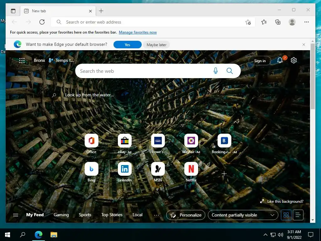Open File Explorer from taskbar
Image resolution: width=321 pixels, height=241 pixels.
click(54, 235)
